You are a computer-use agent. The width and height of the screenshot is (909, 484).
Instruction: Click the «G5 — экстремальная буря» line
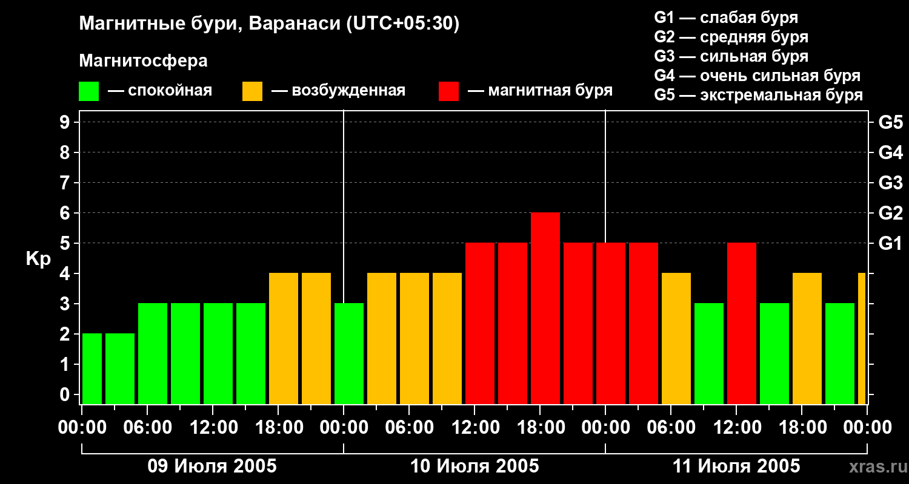pyautogui.click(x=758, y=95)
